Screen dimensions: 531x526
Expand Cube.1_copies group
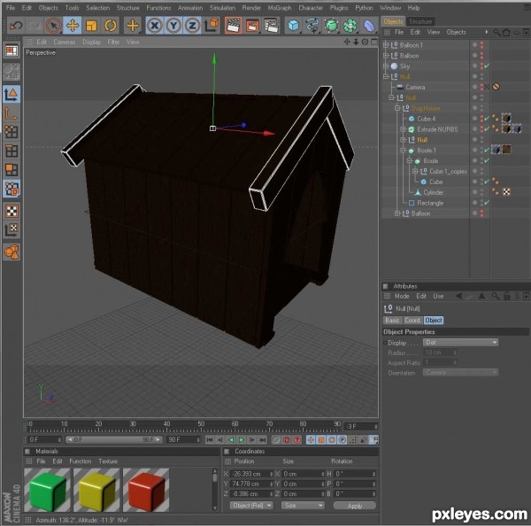click(415, 171)
